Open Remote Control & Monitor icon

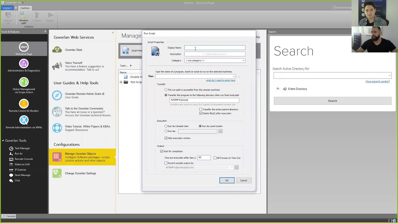point(24,104)
